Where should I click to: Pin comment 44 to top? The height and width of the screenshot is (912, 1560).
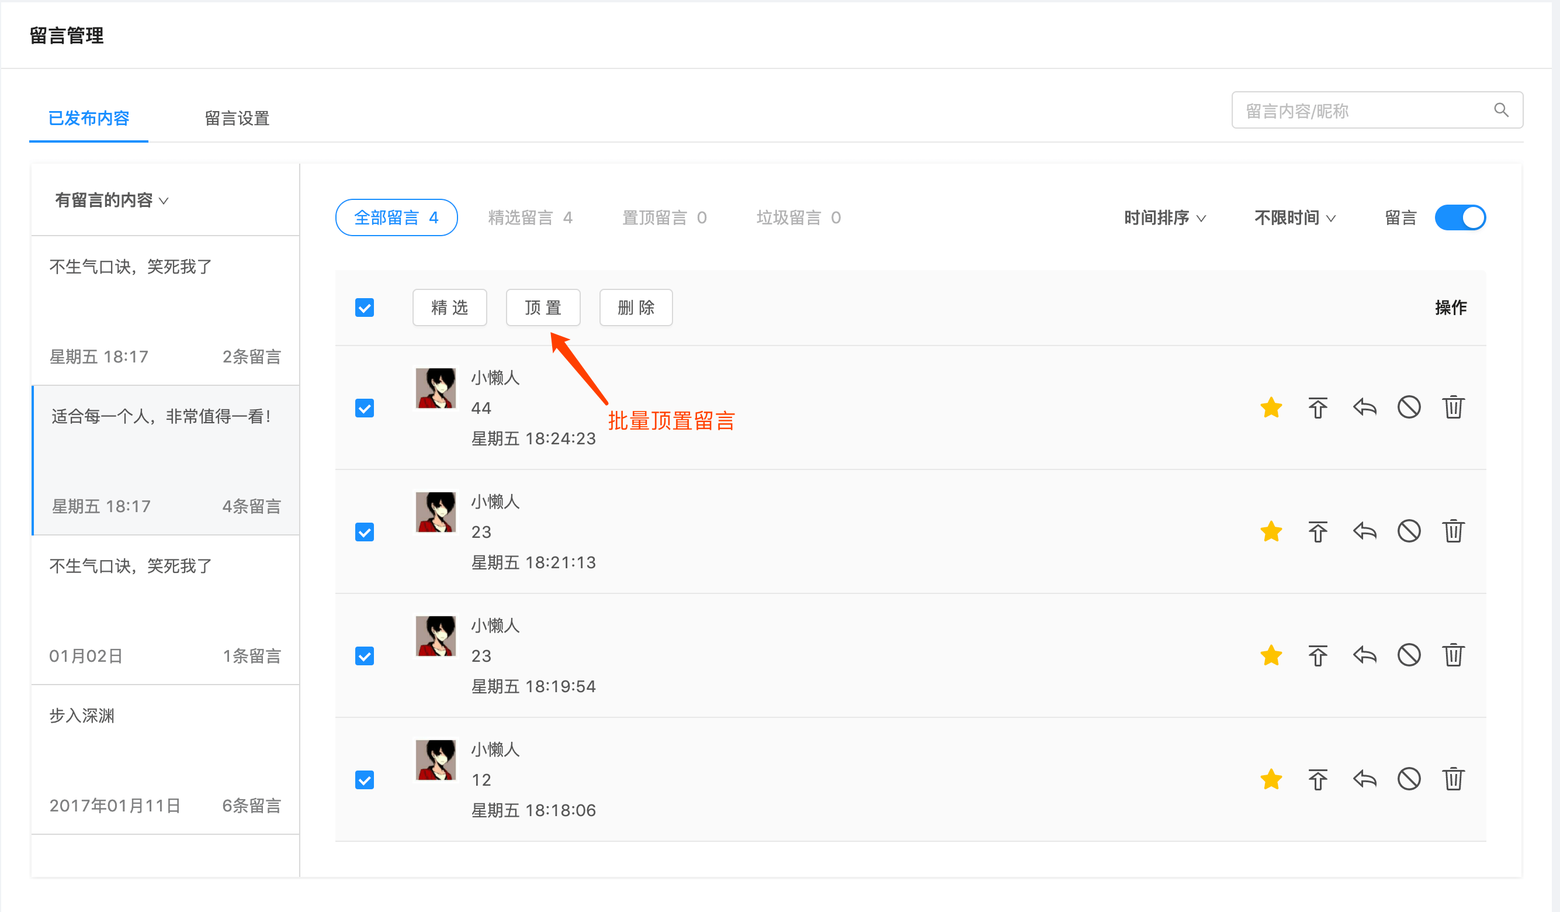click(x=1318, y=407)
